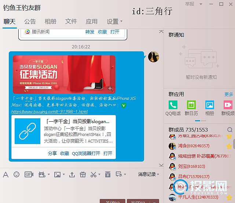Click the 群成员 735/1553 header

[x=188, y=130]
